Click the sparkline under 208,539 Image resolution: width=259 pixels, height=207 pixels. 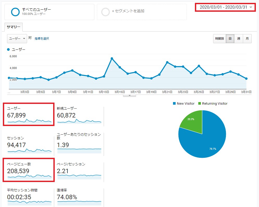[x=29, y=177]
